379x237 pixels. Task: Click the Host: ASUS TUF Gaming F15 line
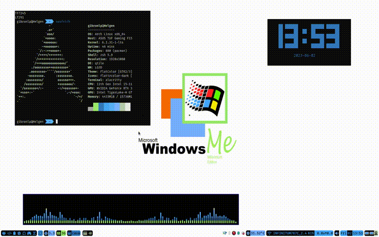(110, 38)
